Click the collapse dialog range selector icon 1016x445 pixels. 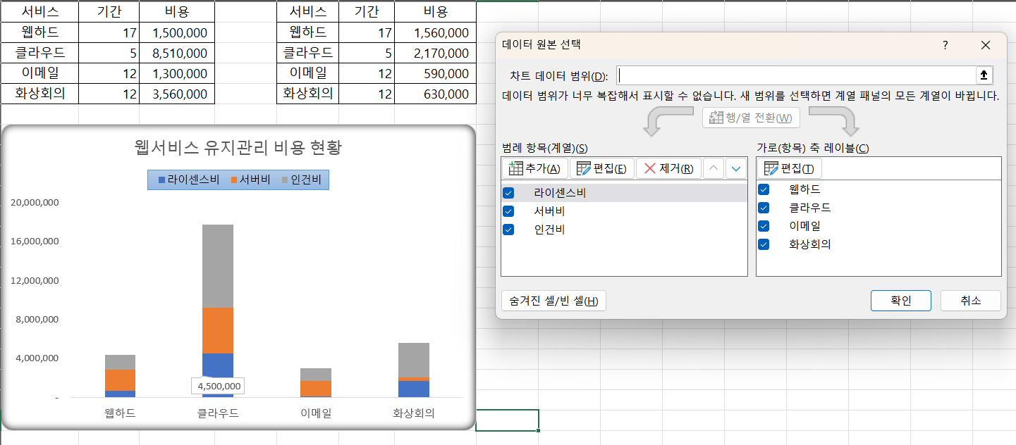(x=984, y=75)
